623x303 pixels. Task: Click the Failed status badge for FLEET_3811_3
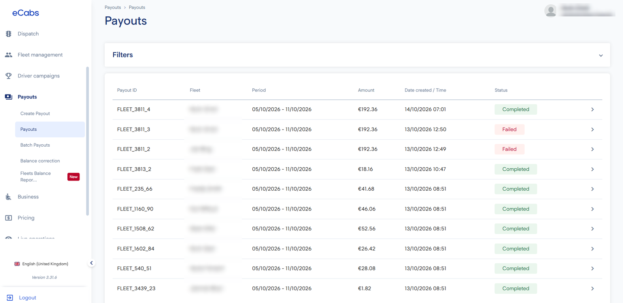coord(509,130)
